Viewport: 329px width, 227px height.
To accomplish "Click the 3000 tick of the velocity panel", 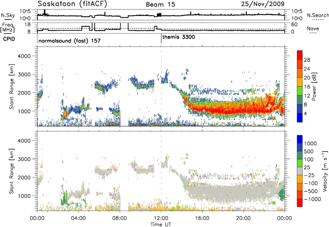I will point(24,159).
